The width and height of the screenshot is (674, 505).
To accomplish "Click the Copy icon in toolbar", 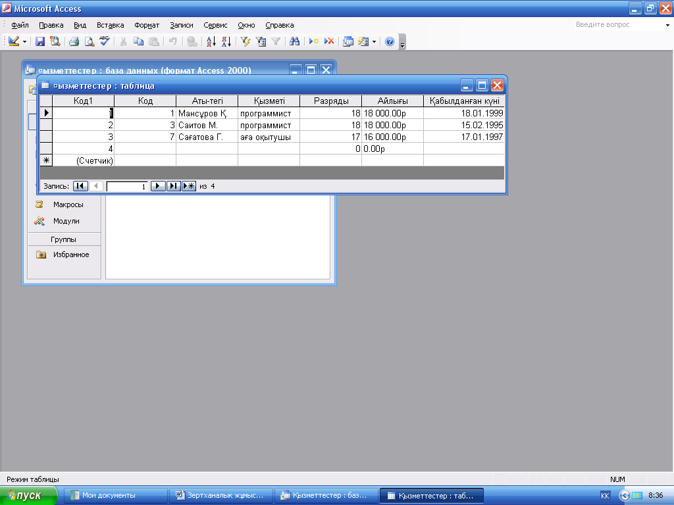I will (138, 41).
